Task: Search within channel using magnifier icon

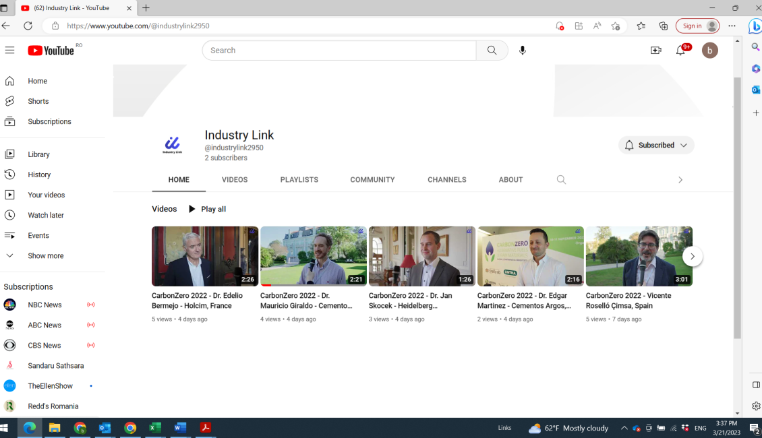Action: (x=561, y=180)
